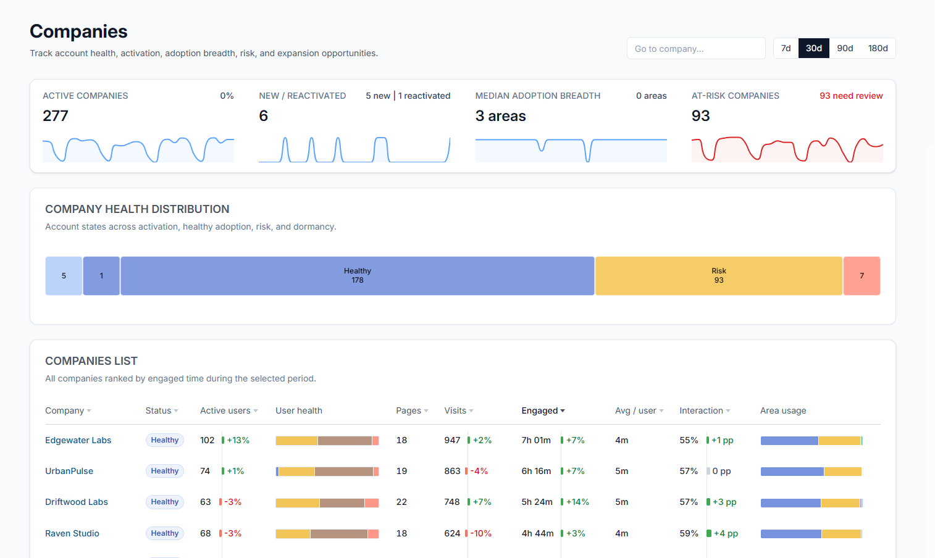Switch period to 90d
935x558 pixels.
click(845, 48)
